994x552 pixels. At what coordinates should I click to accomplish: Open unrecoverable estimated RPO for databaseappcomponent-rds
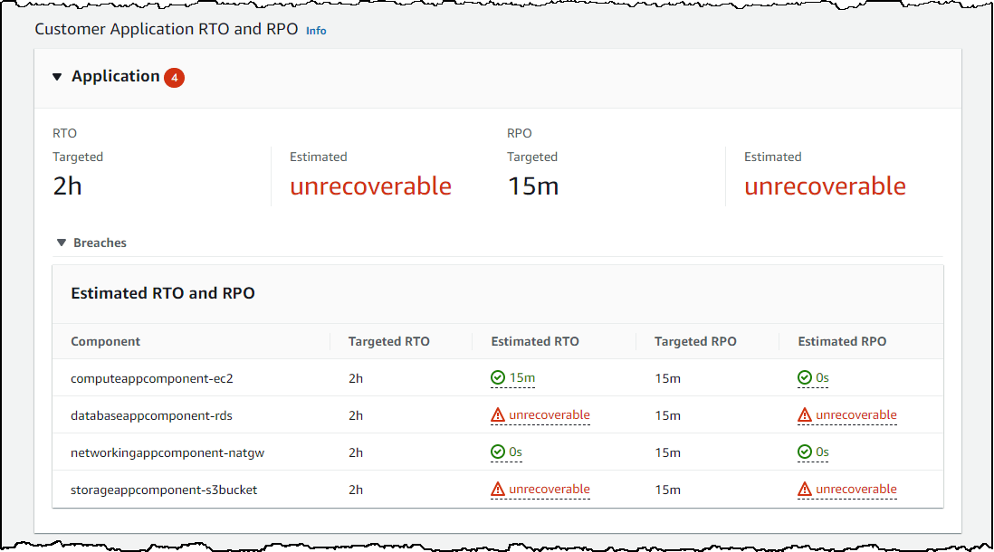pyautogui.click(x=855, y=415)
